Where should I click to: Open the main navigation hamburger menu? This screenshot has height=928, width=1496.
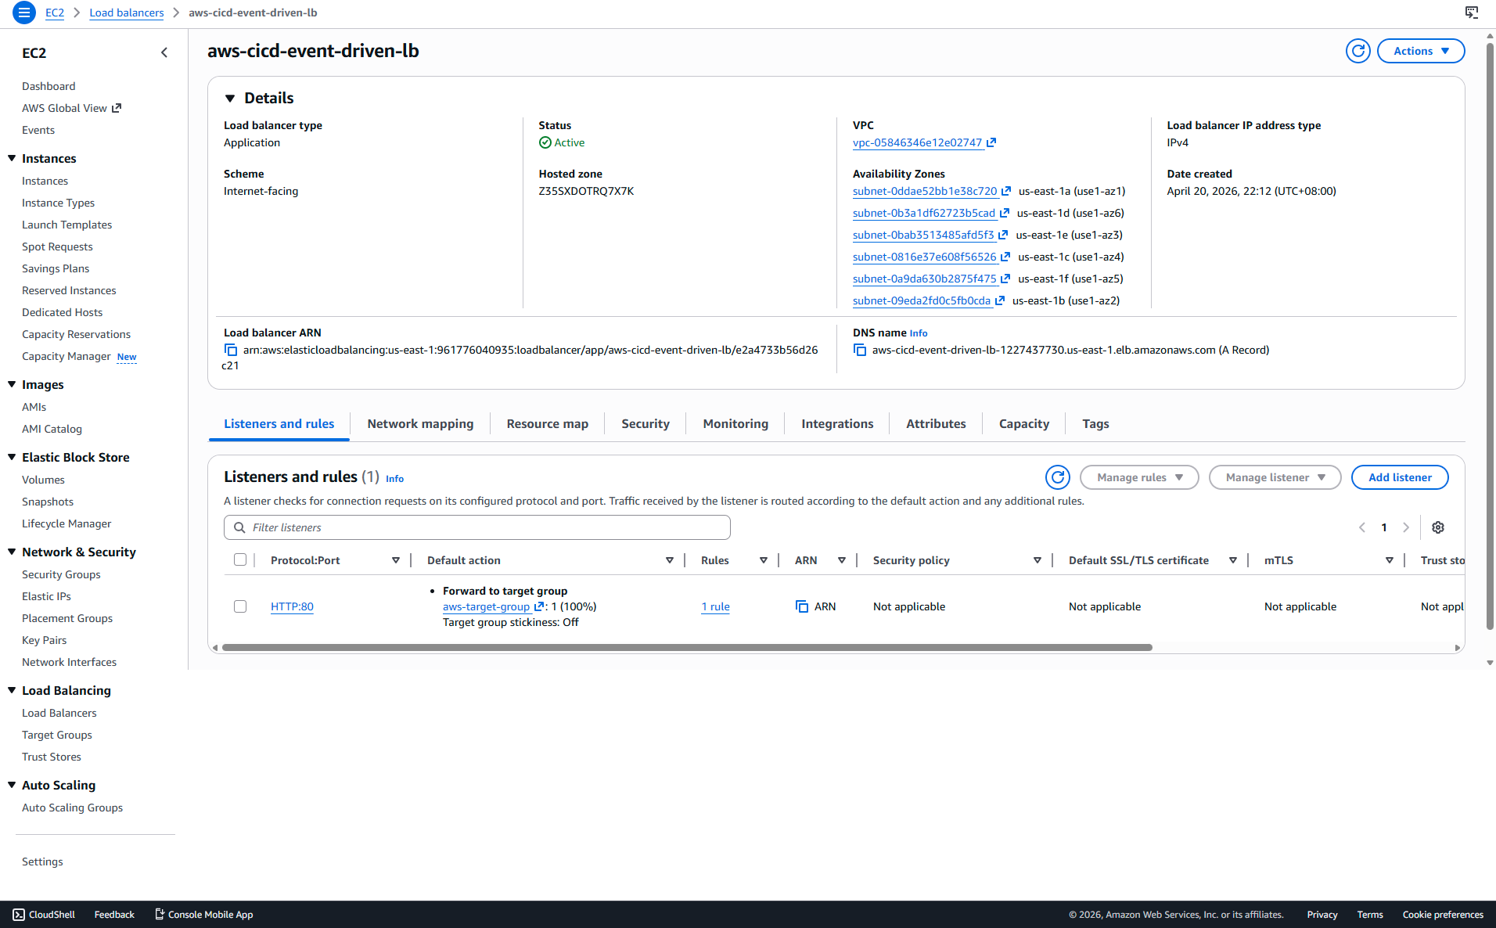[24, 13]
